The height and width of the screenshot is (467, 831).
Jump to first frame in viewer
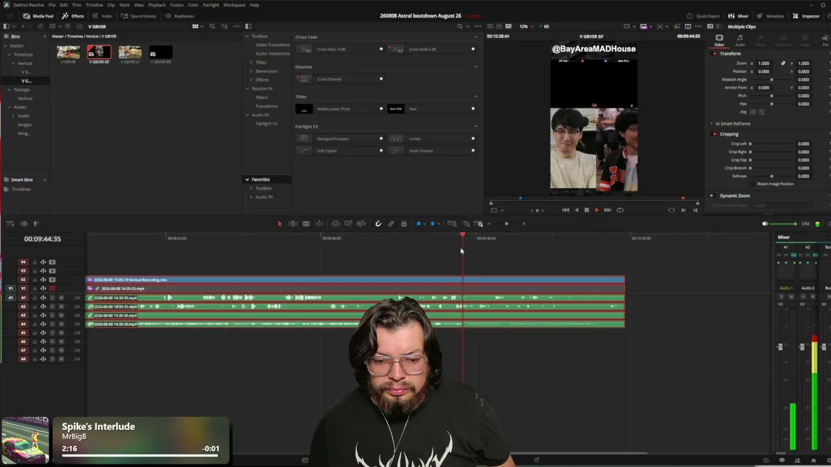tap(565, 210)
